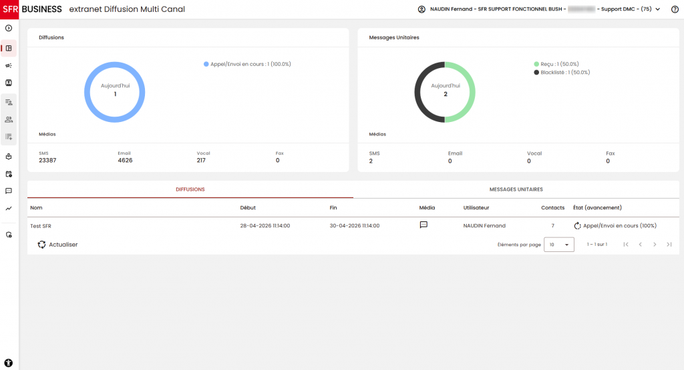Open the dashboard icon in the sidebar

click(x=9, y=48)
